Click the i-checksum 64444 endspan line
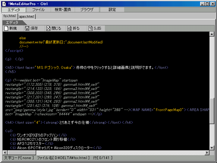Image resolution: width=217 pixels, height=163 pixels. pos(54,114)
